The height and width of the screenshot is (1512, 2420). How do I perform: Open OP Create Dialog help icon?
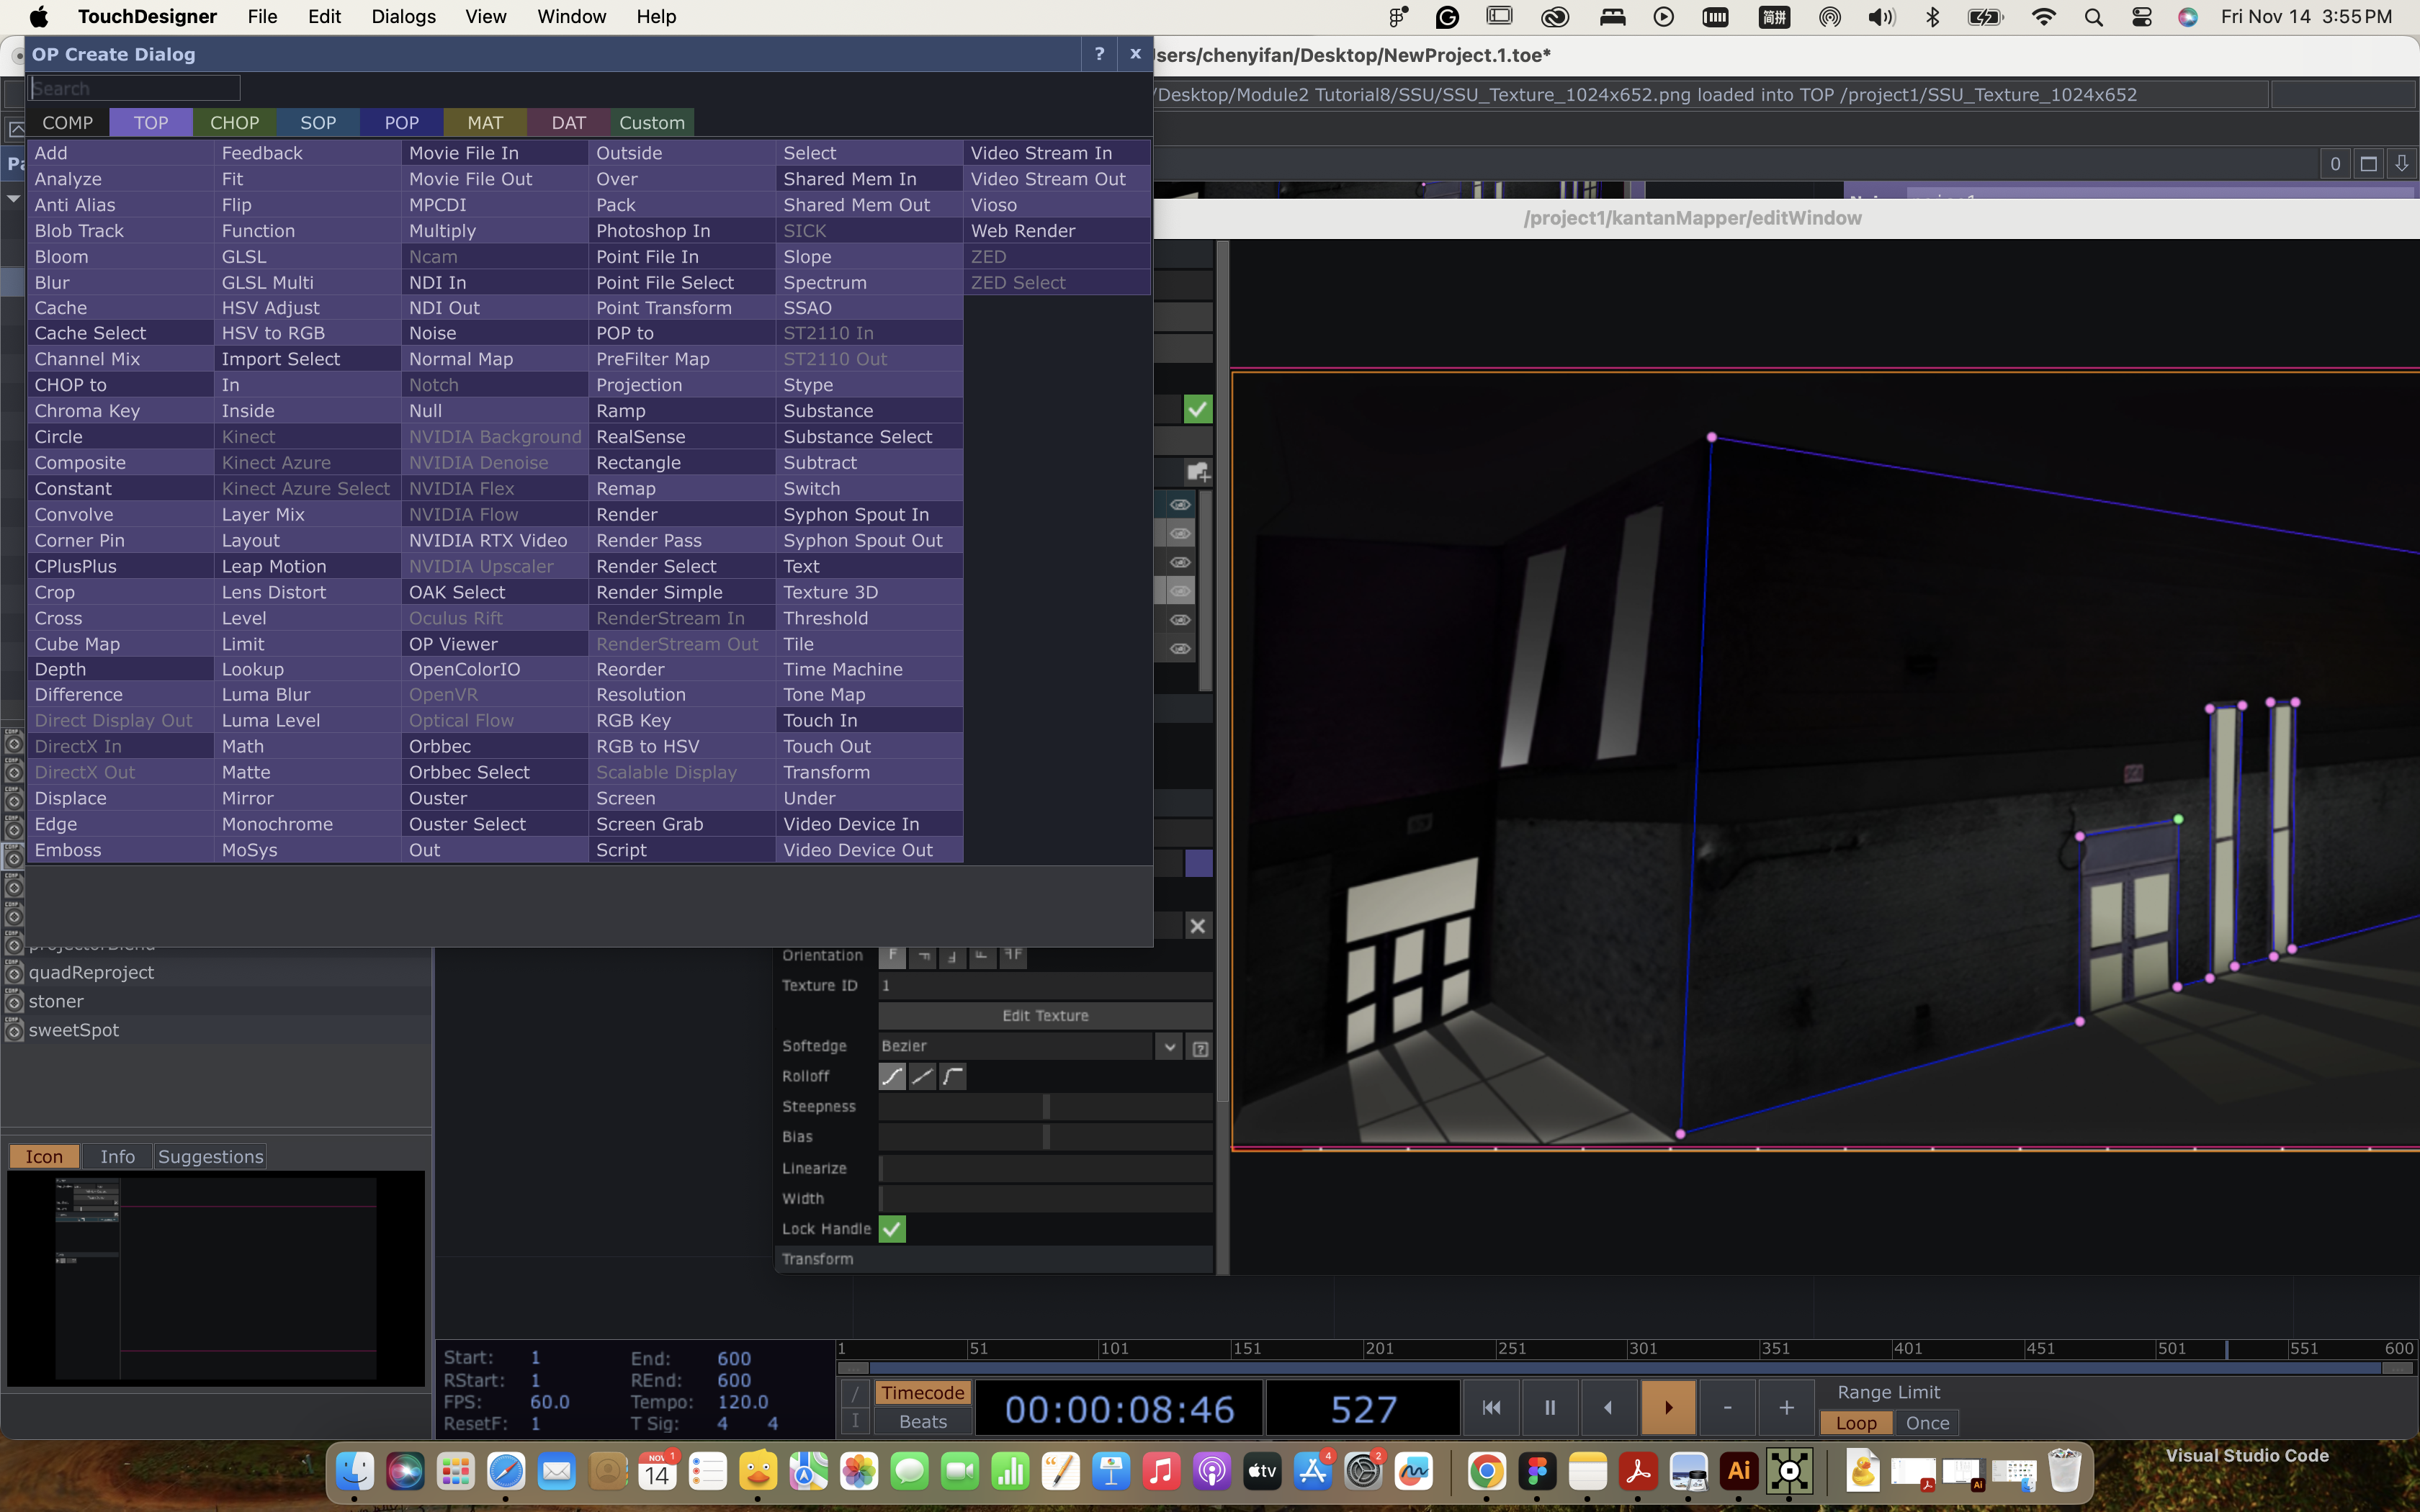[1099, 54]
